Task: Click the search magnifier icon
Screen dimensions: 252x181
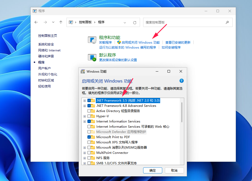Action: coord(227,22)
